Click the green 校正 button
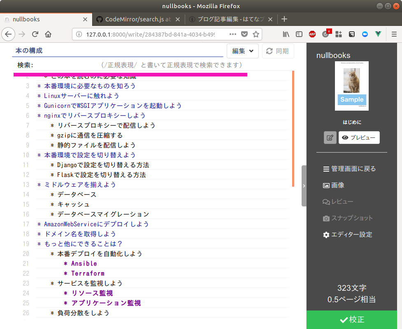402x329 pixels. pos(352,320)
